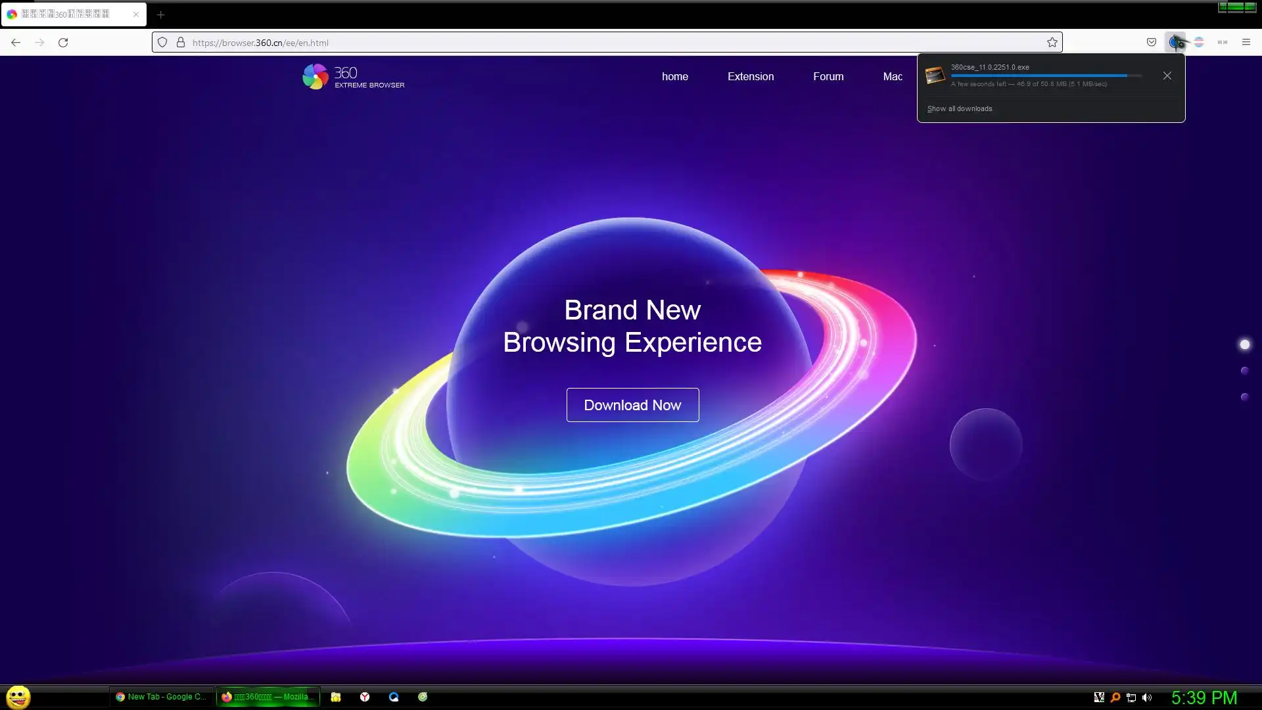Select the second slide indicator dot
Image resolution: width=1262 pixels, height=710 pixels.
tap(1244, 371)
